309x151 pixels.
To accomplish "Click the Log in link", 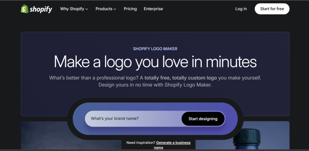I will [x=241, y=9].
